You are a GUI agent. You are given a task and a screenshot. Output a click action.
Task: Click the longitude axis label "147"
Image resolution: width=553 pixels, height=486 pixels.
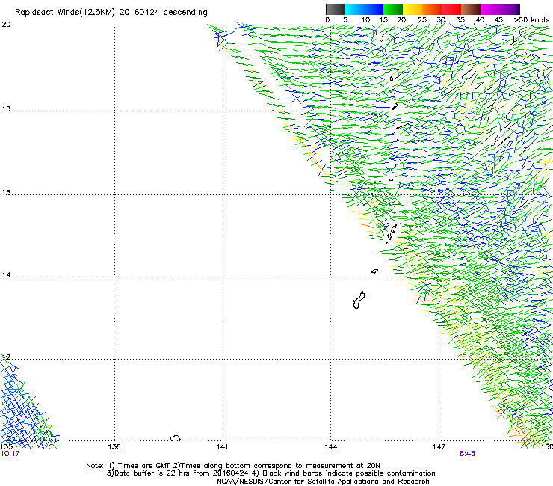pyautogui.click(x=439, y=447)
